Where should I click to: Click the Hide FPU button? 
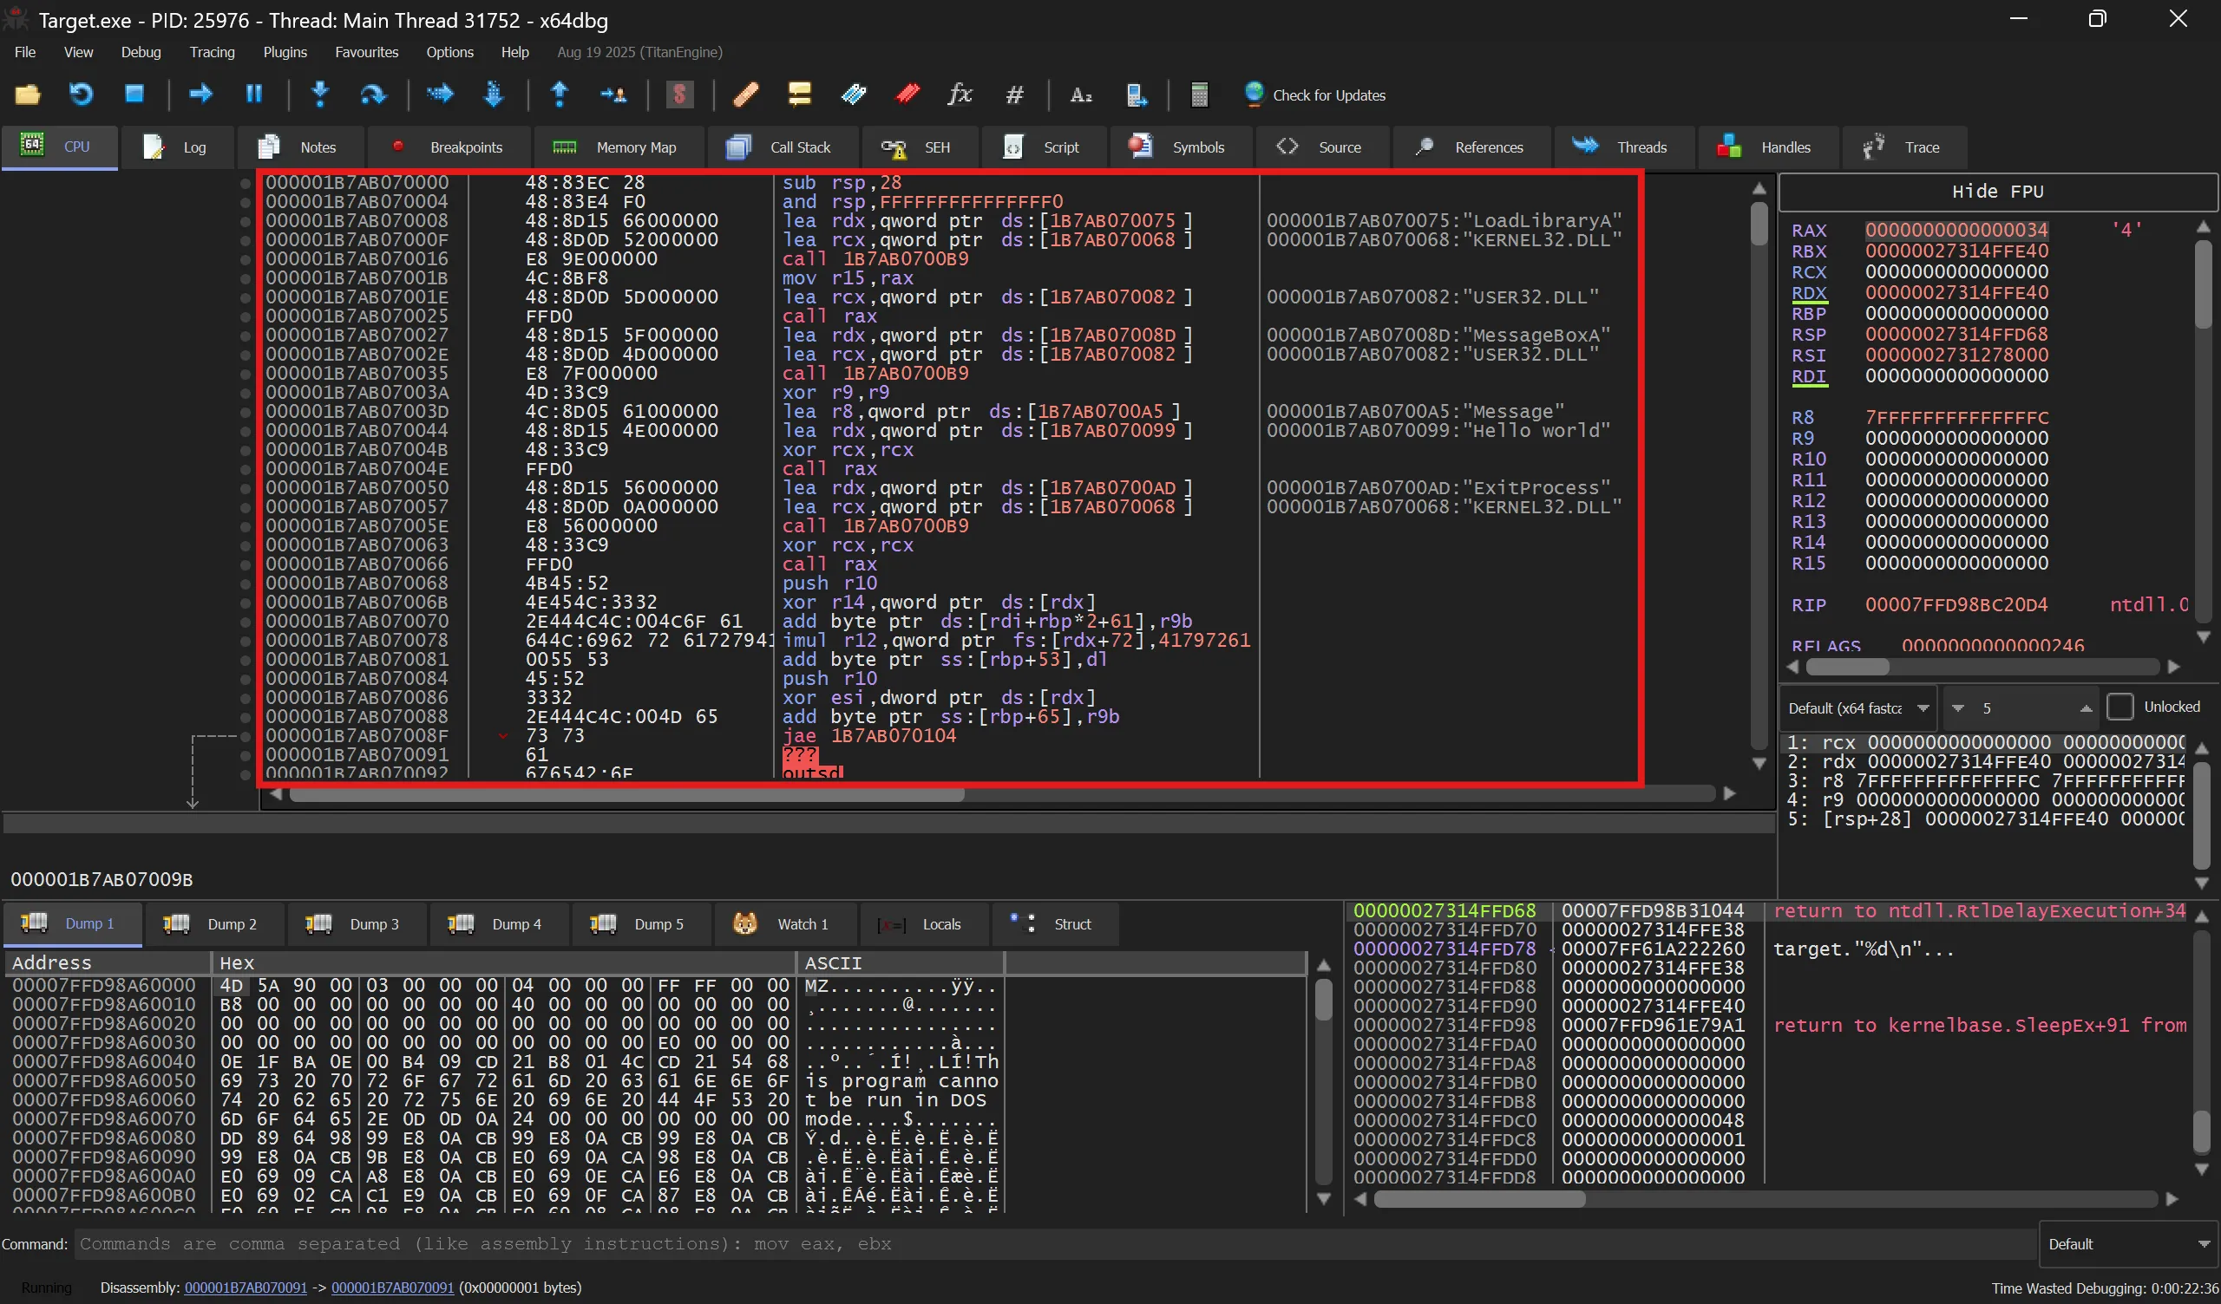(1996, 192)
